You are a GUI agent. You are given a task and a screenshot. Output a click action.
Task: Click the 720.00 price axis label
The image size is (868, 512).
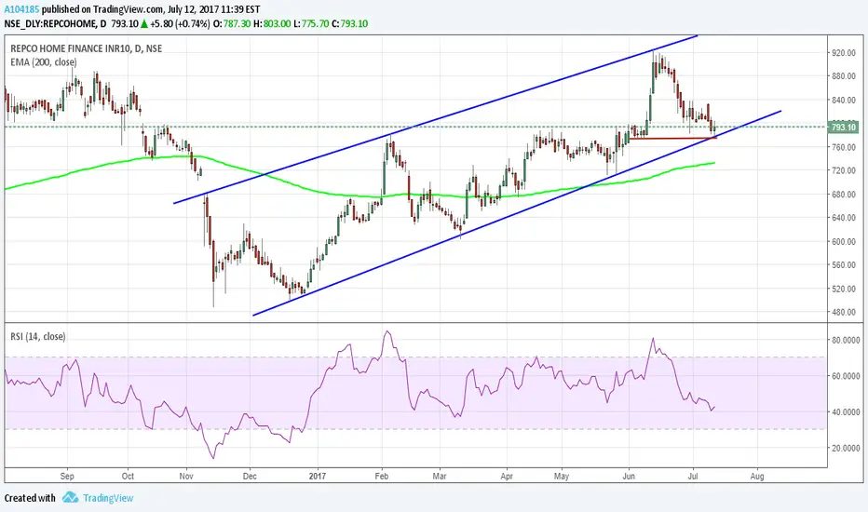point(844,170)
